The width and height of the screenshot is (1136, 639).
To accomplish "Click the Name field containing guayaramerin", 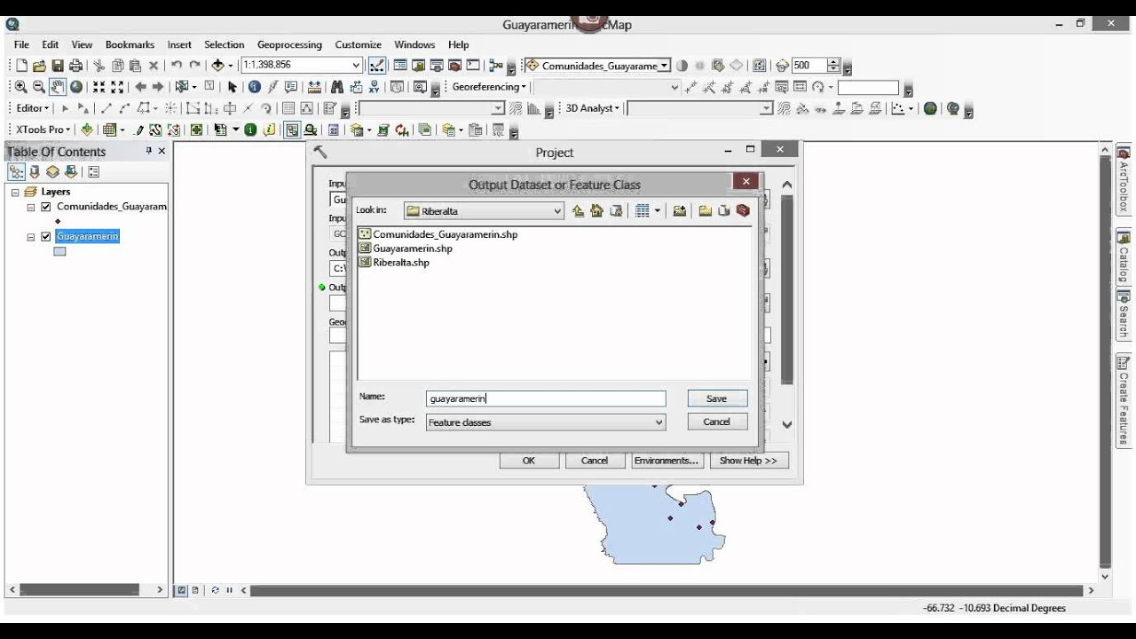I will (x=545, y=399).
